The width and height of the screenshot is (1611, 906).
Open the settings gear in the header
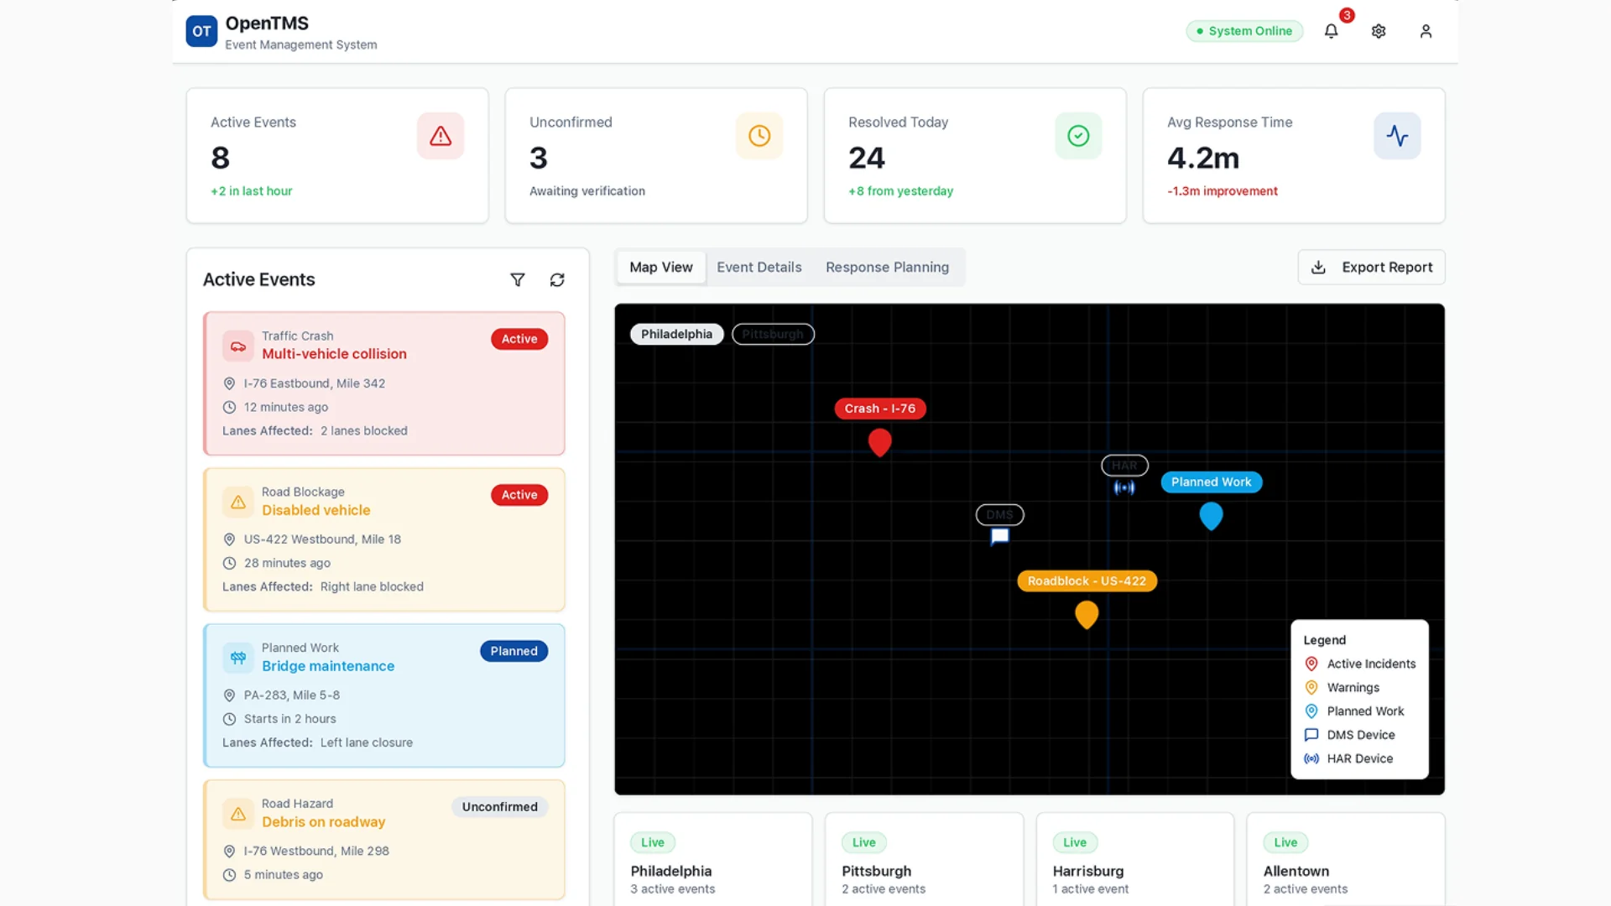(1379, 31)
